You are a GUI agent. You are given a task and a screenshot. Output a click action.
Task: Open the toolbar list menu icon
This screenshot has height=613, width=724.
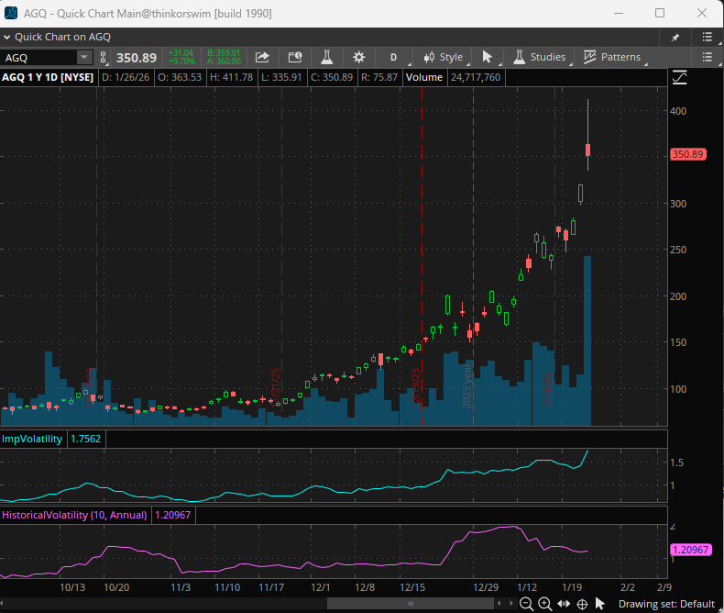(x=707, y=57)
